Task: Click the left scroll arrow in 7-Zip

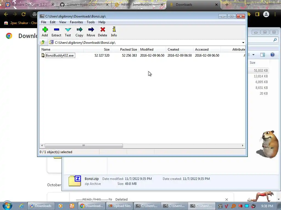Action: point(42,145)
